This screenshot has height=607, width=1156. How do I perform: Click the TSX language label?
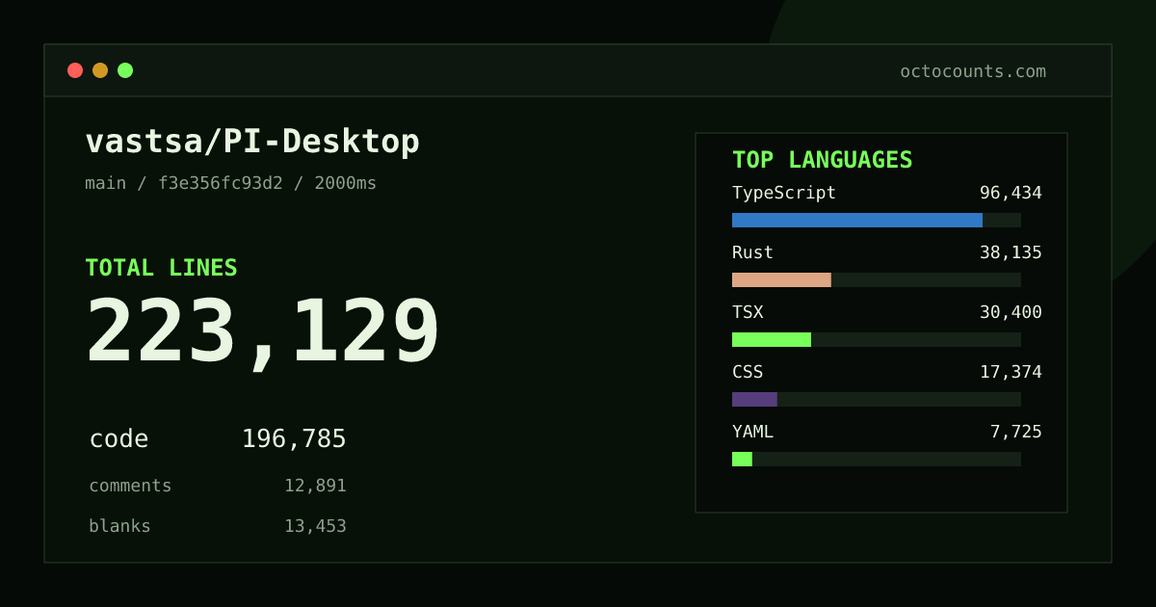(x=748, y=312)
